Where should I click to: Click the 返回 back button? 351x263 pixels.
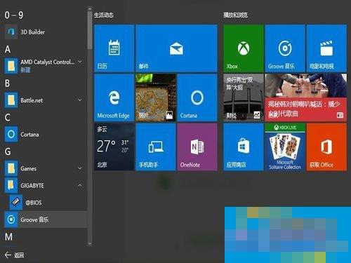click(14, 255)
